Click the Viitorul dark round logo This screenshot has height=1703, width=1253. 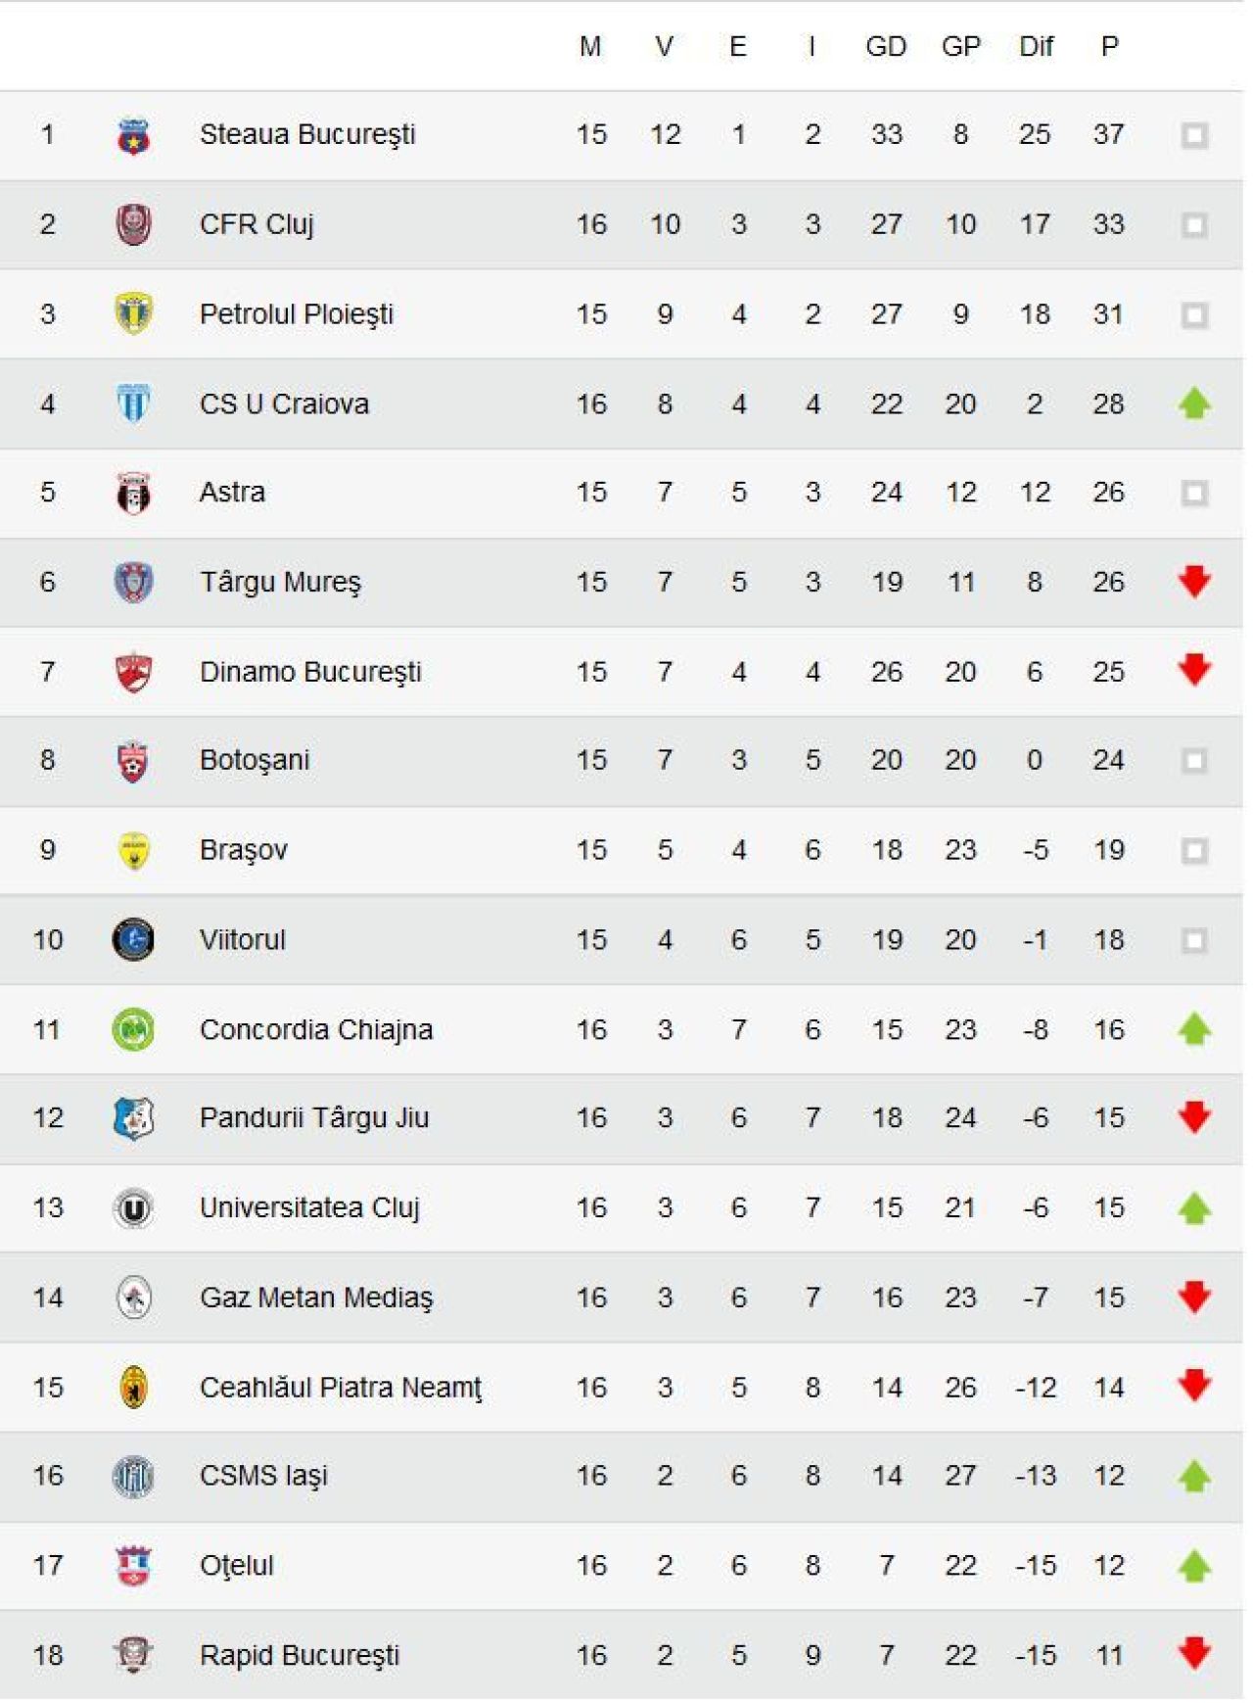click(133, 940)
